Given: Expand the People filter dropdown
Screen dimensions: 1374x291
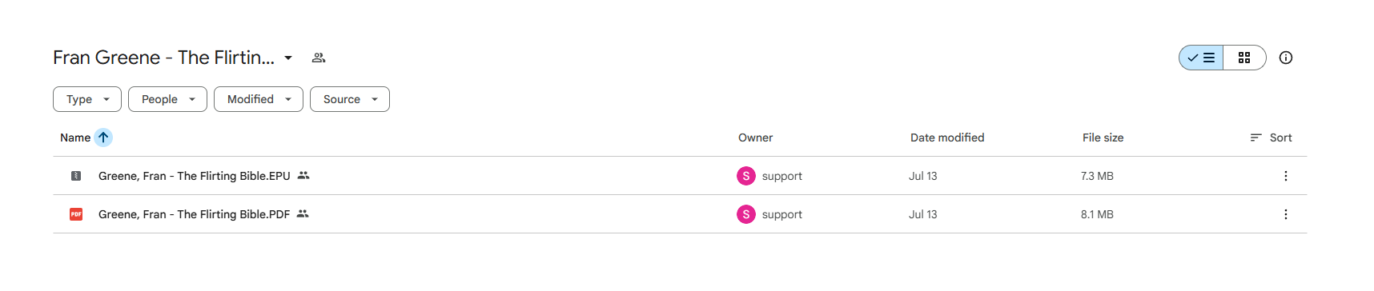Looking at the screenshot, I should pyautogui.click(x=167, y=99).
